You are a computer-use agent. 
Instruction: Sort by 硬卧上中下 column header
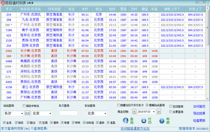(172, 9)
